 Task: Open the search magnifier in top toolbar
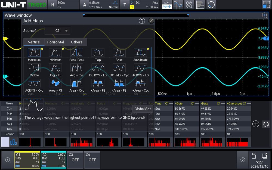coord(211,5)
